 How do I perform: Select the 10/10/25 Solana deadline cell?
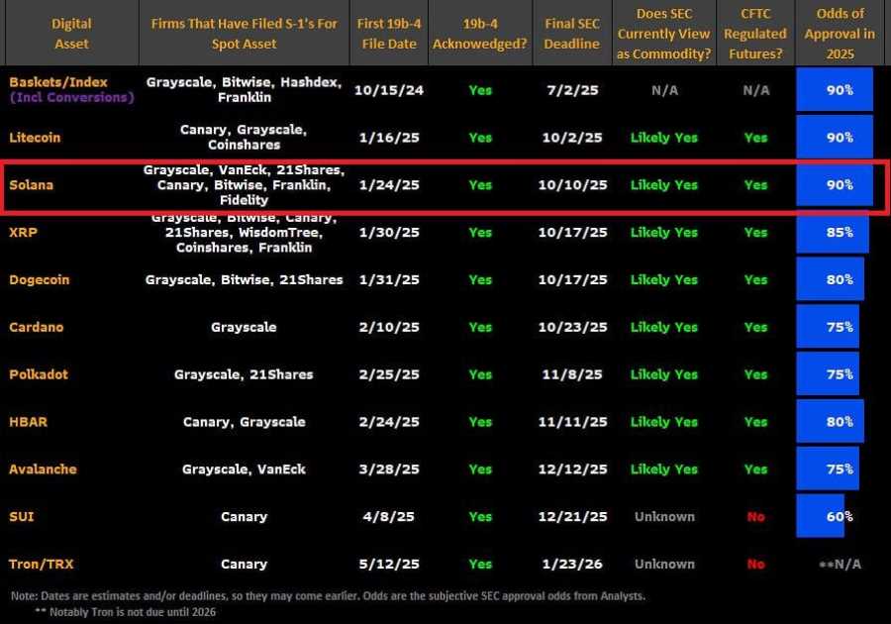(571, 185)
